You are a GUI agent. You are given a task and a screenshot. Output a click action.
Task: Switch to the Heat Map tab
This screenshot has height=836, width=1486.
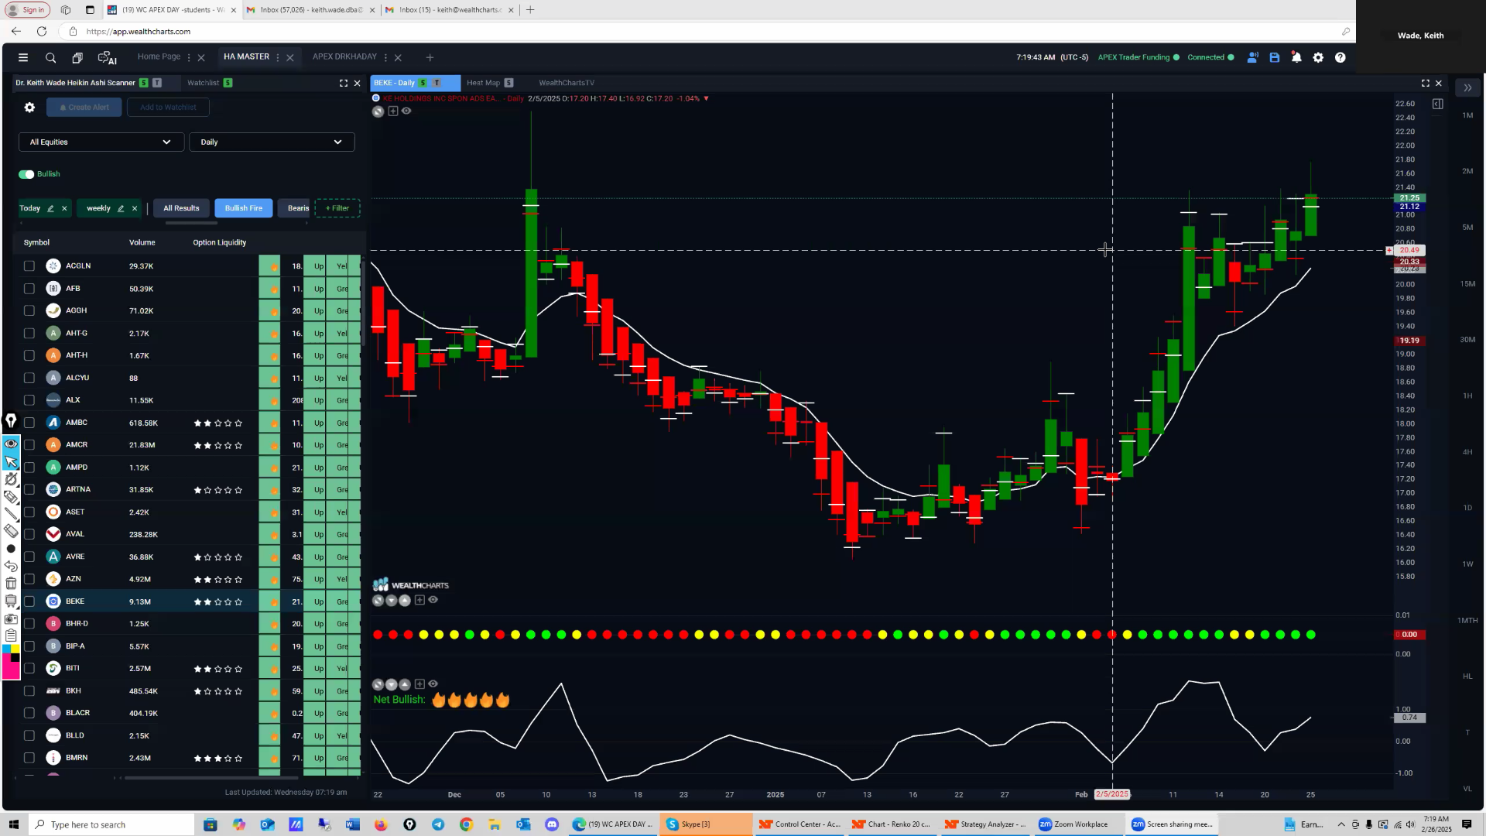[483, 83]
